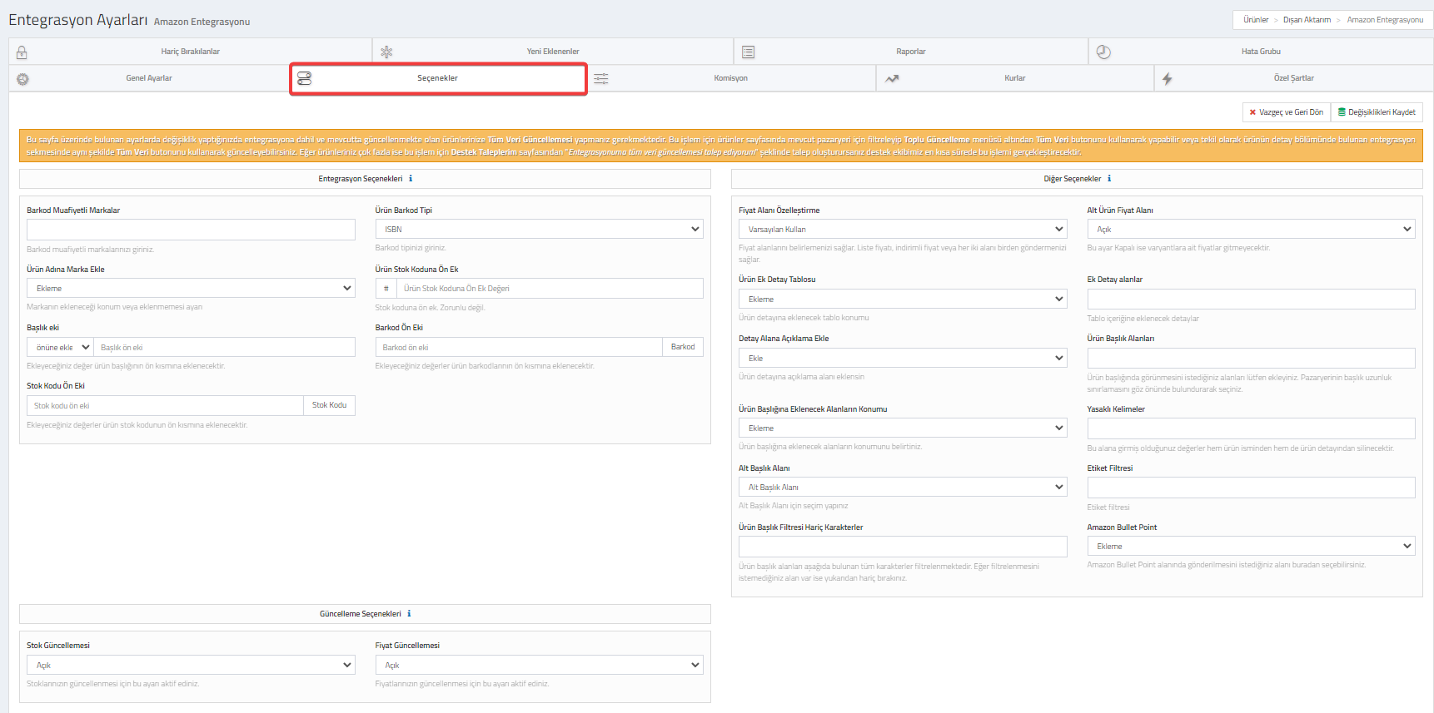This screenshot has height=713, width=1434.
Task: Open Alt Ürün Fiyat Alanı dropdown
Action: tap(1251, 230)
